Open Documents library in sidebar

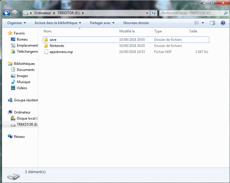[26, 70]
